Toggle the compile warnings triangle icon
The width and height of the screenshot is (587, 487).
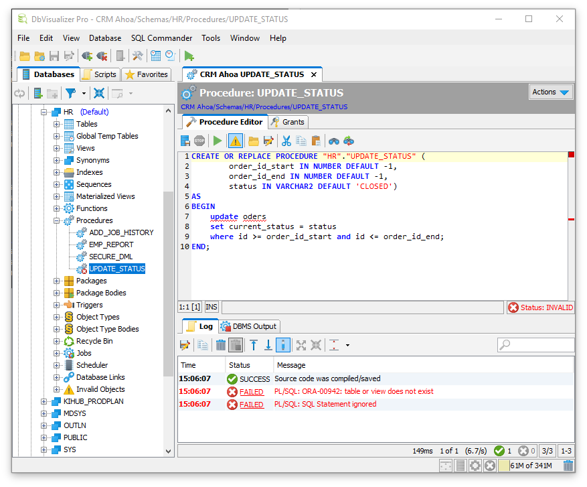(236, 141)
